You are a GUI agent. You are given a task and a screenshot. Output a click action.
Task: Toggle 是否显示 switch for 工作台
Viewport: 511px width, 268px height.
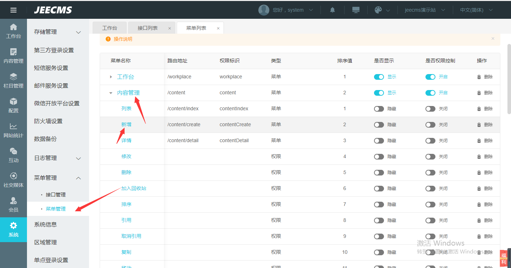pos(379,77)
